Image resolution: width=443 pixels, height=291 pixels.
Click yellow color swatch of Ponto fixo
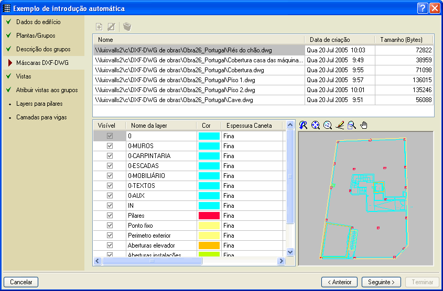pyautogui.click(x=209, y=225)
